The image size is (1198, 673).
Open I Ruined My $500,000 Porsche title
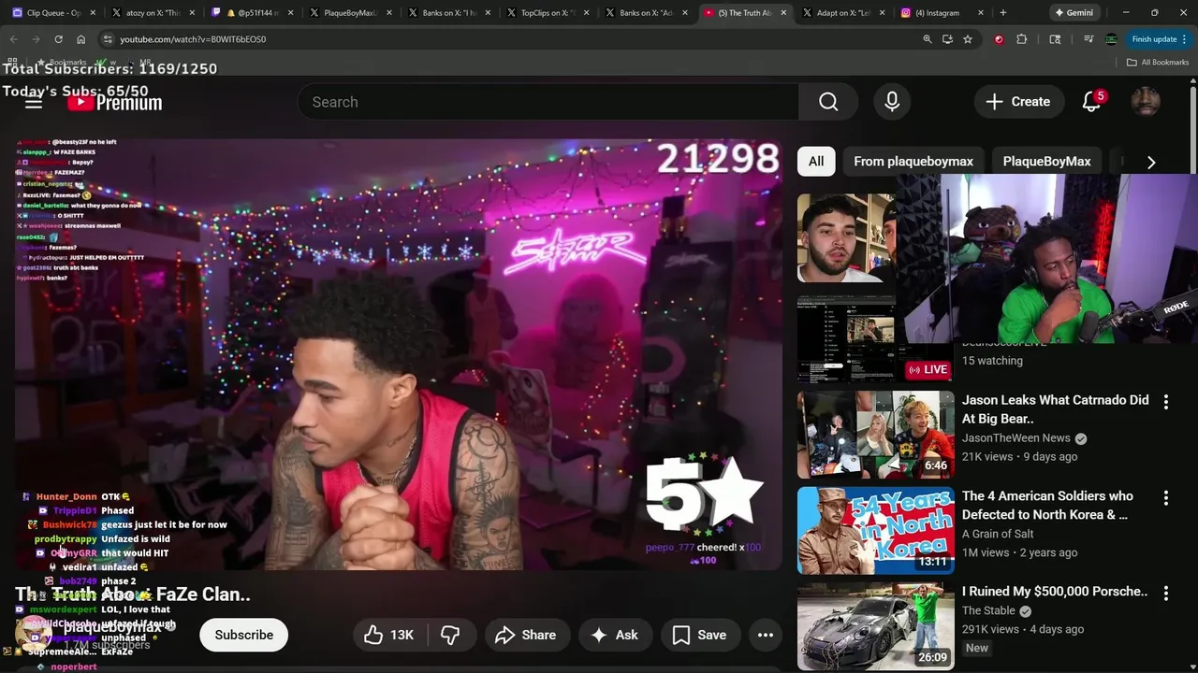point(1054,592)
